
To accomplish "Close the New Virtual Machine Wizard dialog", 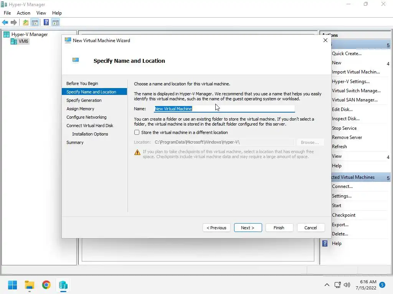I will [x=325, y=40].
